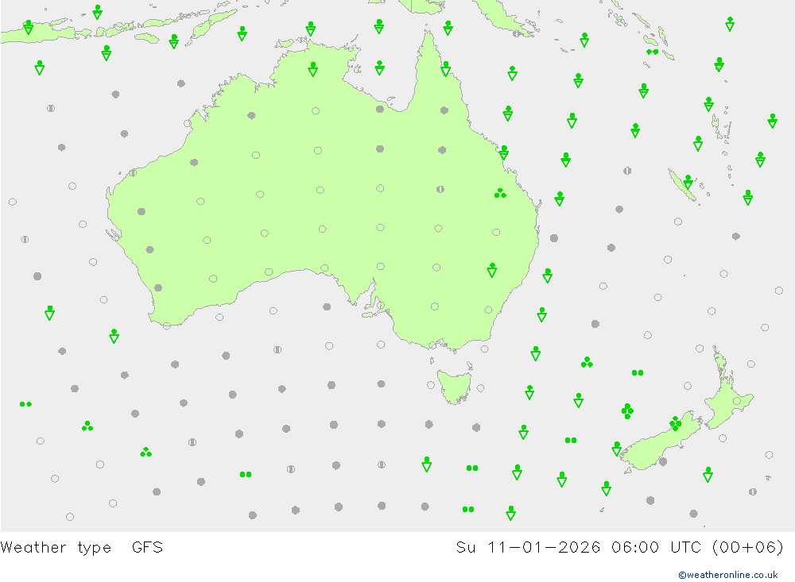Image resolution: width=795 pixels, height=582 pixels.
Task: Click the shower symbol over New Caledonia
Action: pyautogui.click(x=688, y=182)
